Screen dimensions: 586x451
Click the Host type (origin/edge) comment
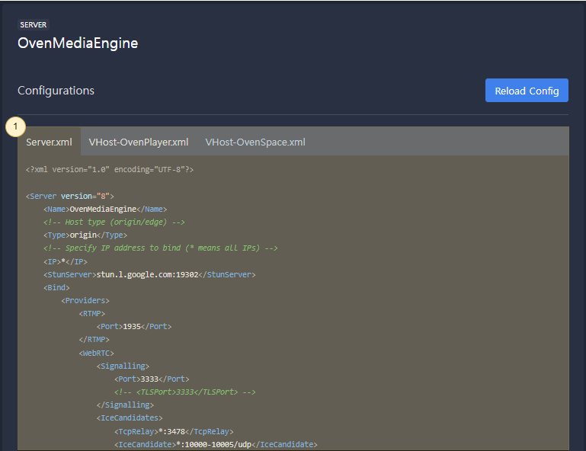point(114,222)
